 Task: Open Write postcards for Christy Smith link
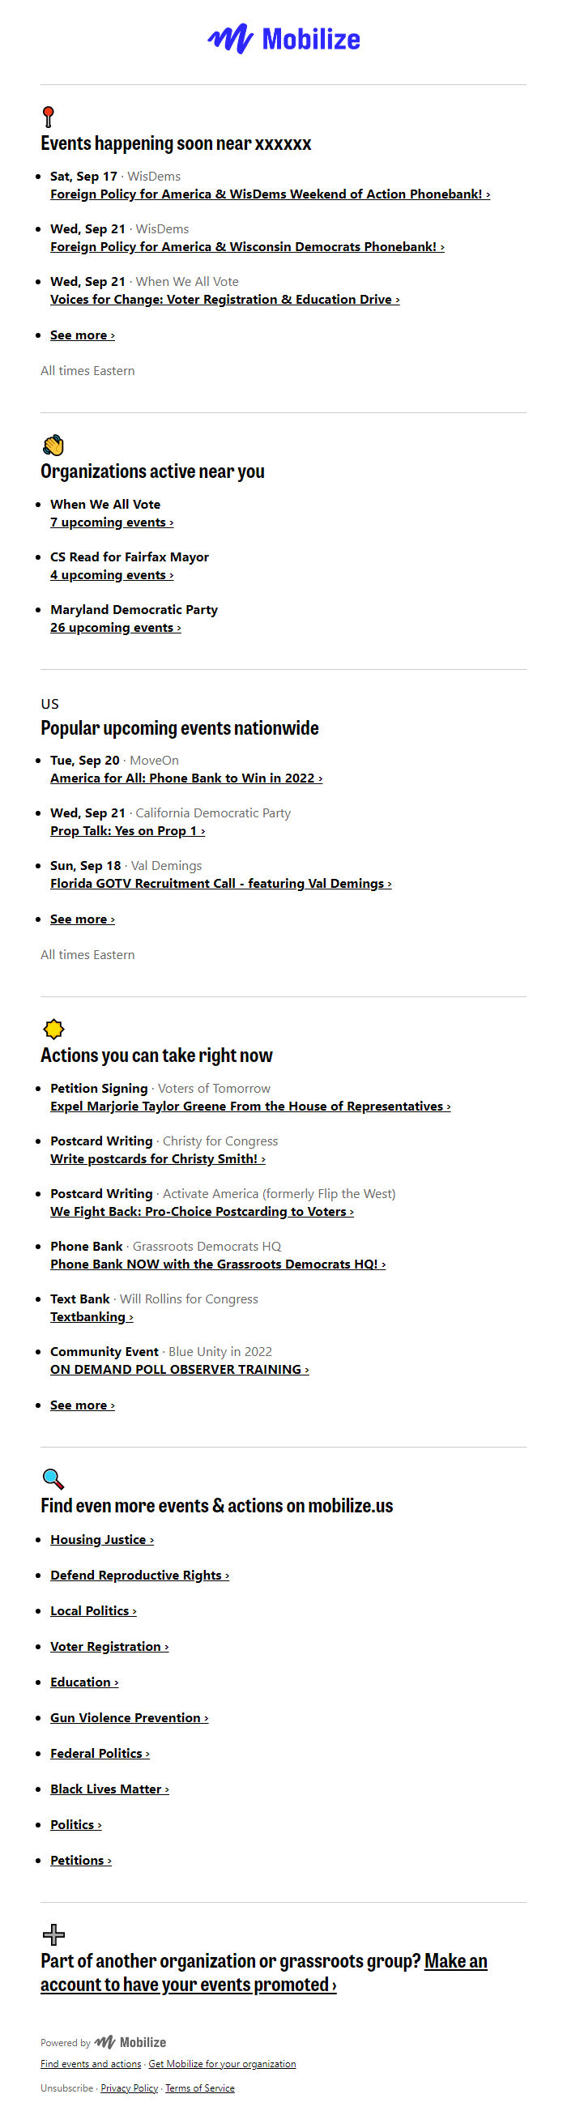coord(157,1158)
